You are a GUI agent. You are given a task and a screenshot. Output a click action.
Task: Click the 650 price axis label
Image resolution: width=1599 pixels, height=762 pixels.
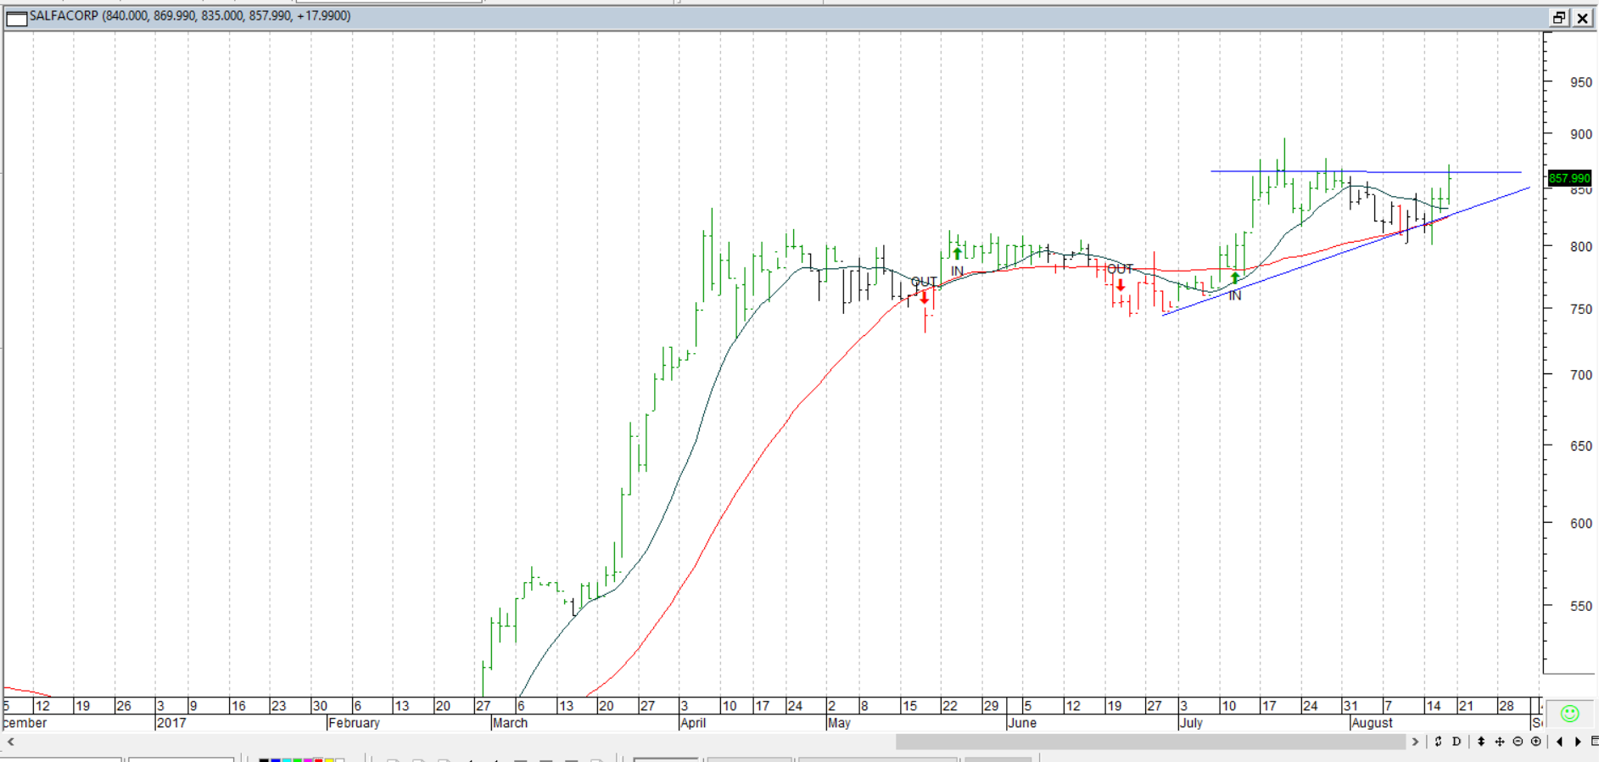pyautogui.click(x=1581, y=446)
